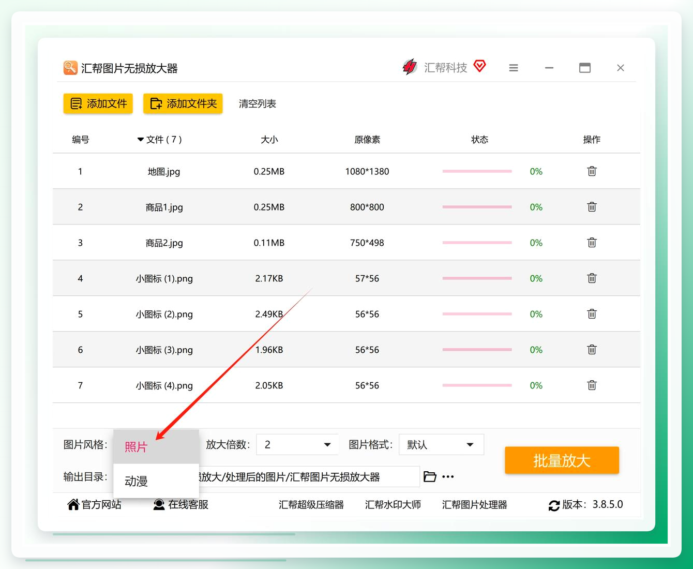
Task: Click progress bar for 地图.jpg
Action: (477, 171)
